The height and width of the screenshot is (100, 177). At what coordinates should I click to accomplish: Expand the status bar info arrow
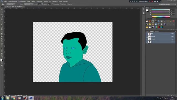click(27, 96)
